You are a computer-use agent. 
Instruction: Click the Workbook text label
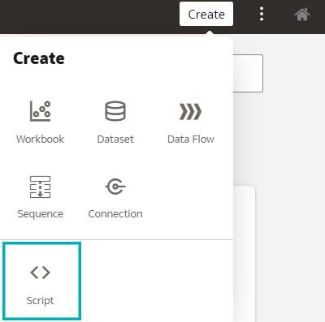point(40,140)
